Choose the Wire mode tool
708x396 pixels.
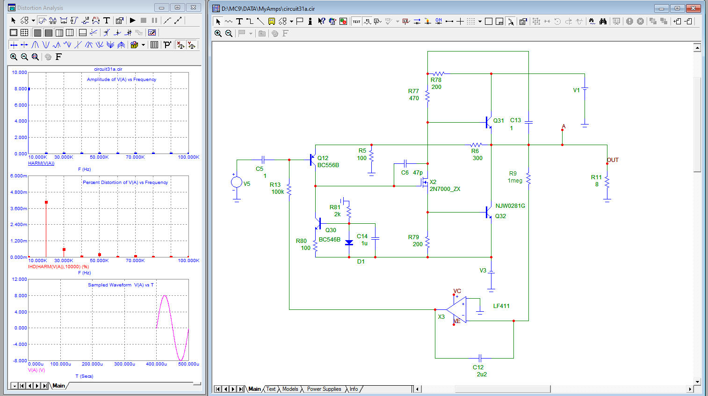(x=250, y=21)
